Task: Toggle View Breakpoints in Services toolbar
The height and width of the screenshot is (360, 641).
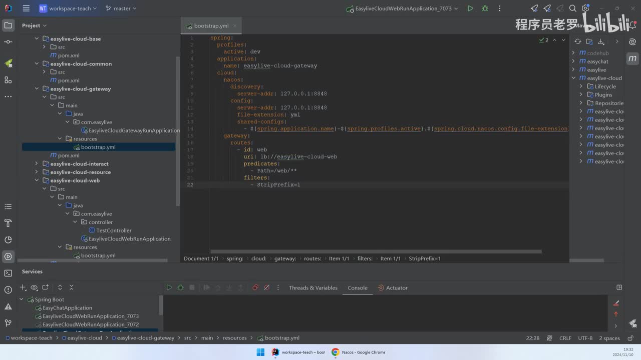Action: point(255,287)
